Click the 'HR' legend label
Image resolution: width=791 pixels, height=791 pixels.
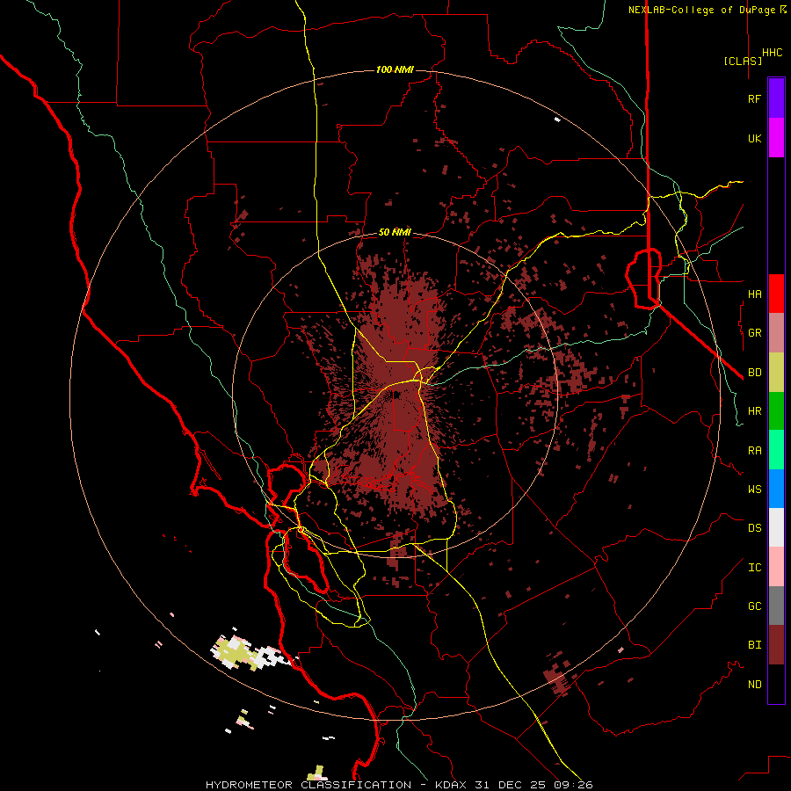pyautogui.click(x=754, y=411)
